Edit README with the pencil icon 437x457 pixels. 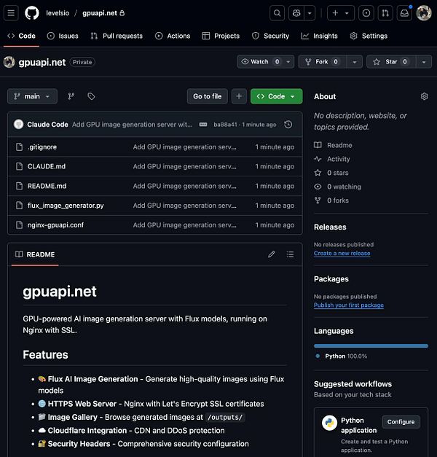coord(271,254)
